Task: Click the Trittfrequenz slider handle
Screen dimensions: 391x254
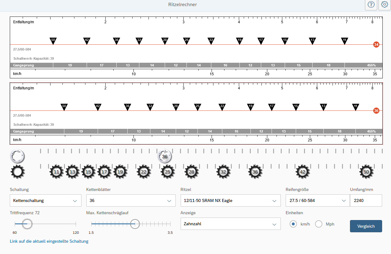Action: point(27,224)
